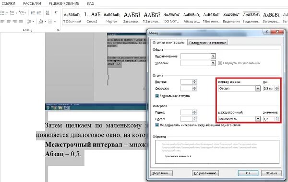This screenshot has height=182, width=288.
Task: Toggle the show paragraph marks icon
Action: (56, 13)
